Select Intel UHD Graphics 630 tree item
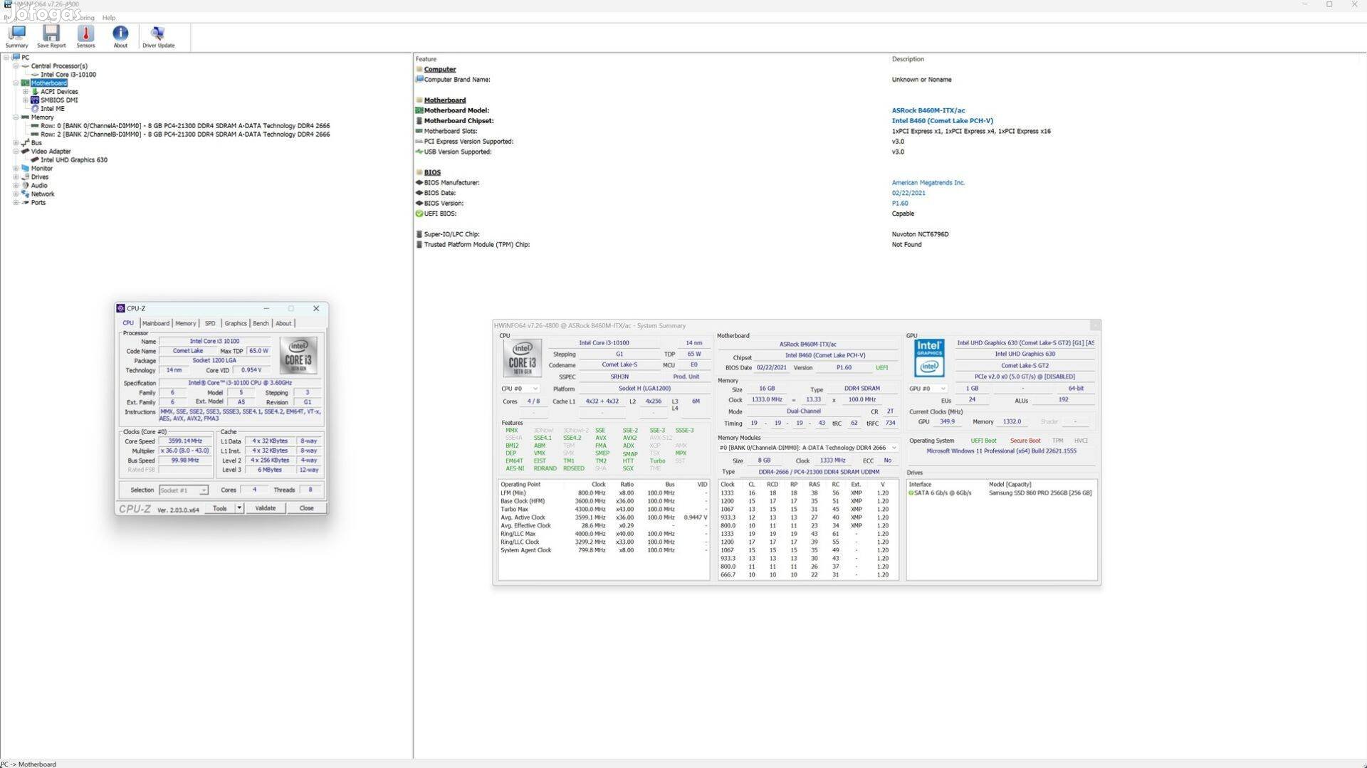Viewport: 1367px width, 768px height. tap(74, 160)
